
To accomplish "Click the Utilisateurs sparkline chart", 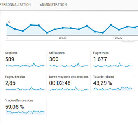I will (69, 65).
